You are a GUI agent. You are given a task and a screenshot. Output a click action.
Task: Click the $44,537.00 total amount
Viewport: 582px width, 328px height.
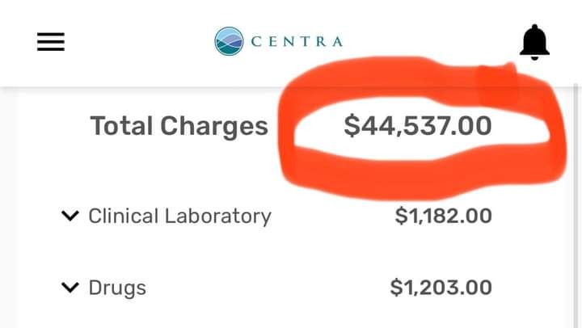click(417, 126)
